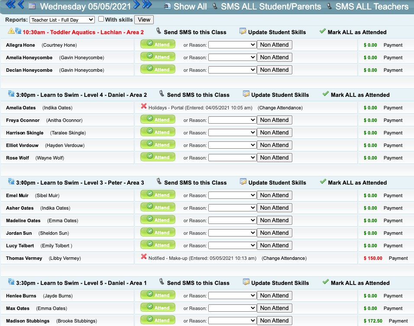414x326 pixels.
Task: Open reason dropdown for Emel Muir
Action: tap(233, 195)
